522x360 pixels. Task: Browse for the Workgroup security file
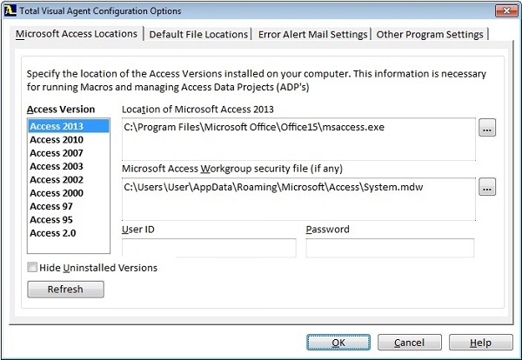pos(487,187)
